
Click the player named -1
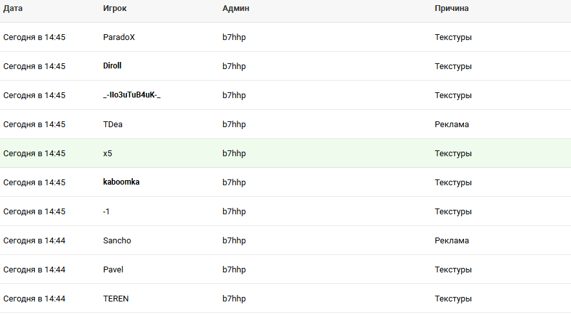(x=106, y=212)
